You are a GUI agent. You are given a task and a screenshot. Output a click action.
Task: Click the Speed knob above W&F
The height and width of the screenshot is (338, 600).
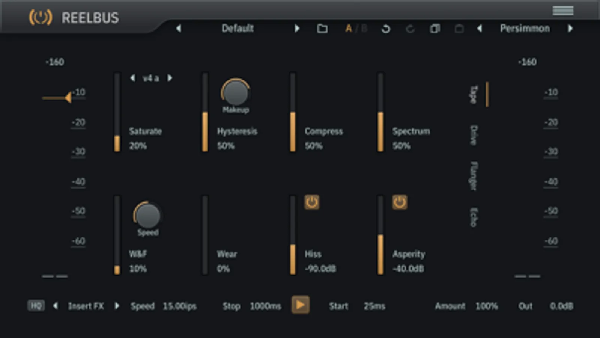(x=147, y=215)
